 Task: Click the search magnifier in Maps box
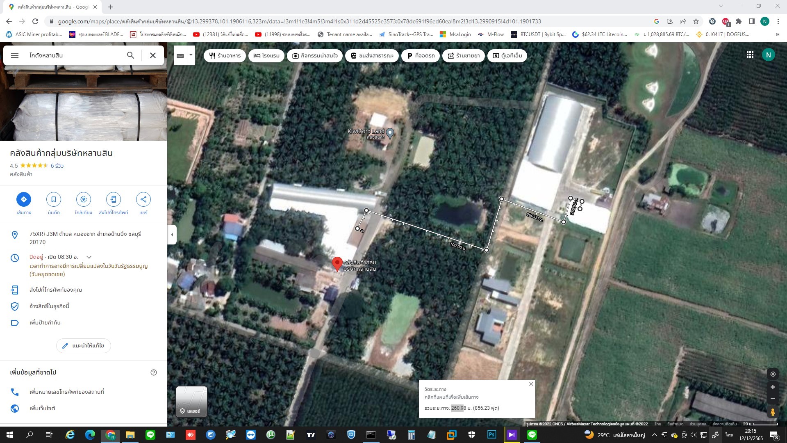pos(130,55)
